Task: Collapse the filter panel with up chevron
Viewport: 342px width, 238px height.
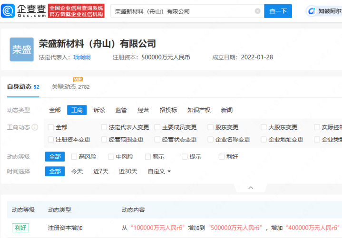Action: (251, 188)
